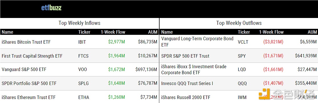Open iShares Bitcoin Trust ETF row
Screen dimensions: 318x103
[x=79, y=42]
